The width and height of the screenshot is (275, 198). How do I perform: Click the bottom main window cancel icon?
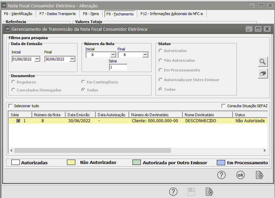click(209, 192)
